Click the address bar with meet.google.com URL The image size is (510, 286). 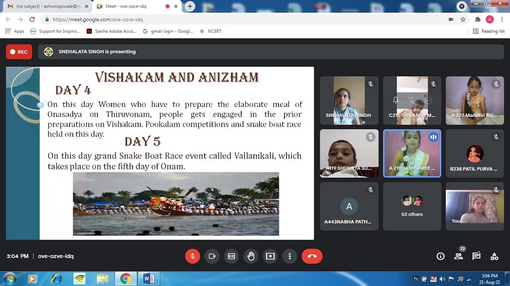click(245, 19)
